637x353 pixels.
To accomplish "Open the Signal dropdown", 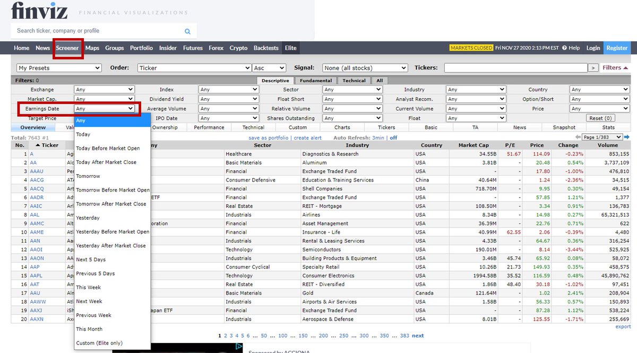I will pyautogui.click(x=365, y=68).
